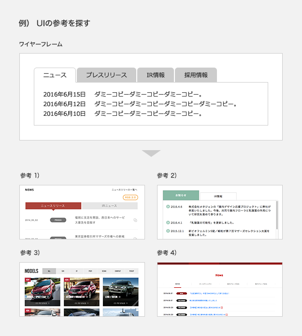Click the arrow icon beside 2015.12.1
Viewport: 302px width, 336px height.
coord(168,231)
